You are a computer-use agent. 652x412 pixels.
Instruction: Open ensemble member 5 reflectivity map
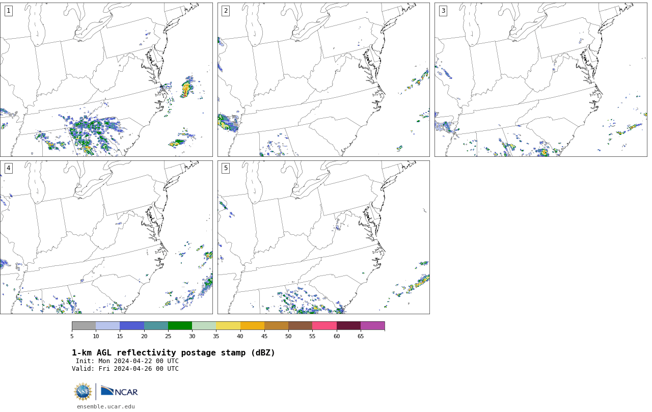pyautogui.click(x=323, y=237)
